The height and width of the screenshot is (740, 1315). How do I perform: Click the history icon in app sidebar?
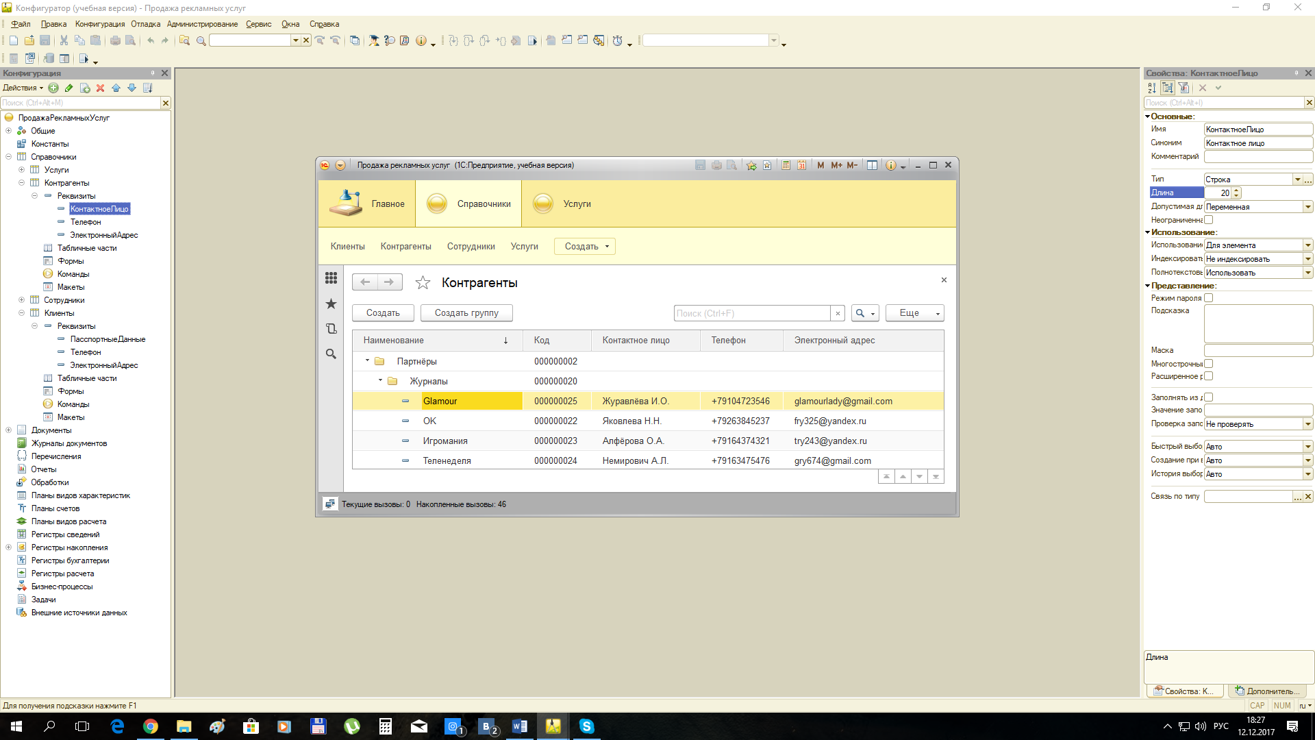point(331,329)
